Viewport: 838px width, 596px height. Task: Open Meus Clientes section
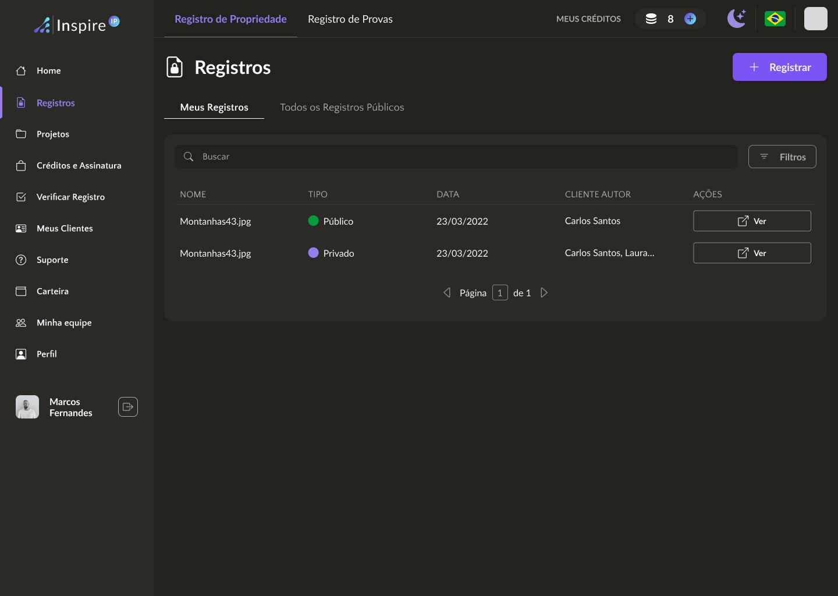click(x=65, y=229)
